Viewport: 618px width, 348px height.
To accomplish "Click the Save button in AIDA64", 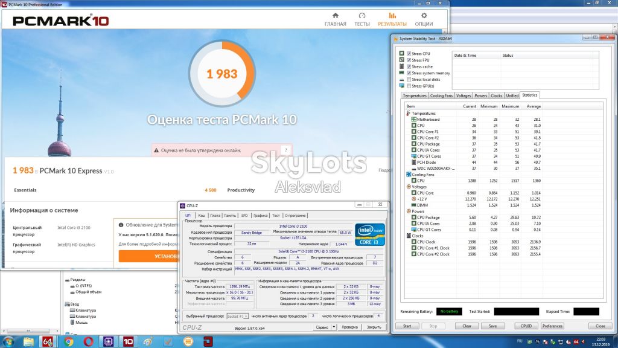I will click(492, 326).
